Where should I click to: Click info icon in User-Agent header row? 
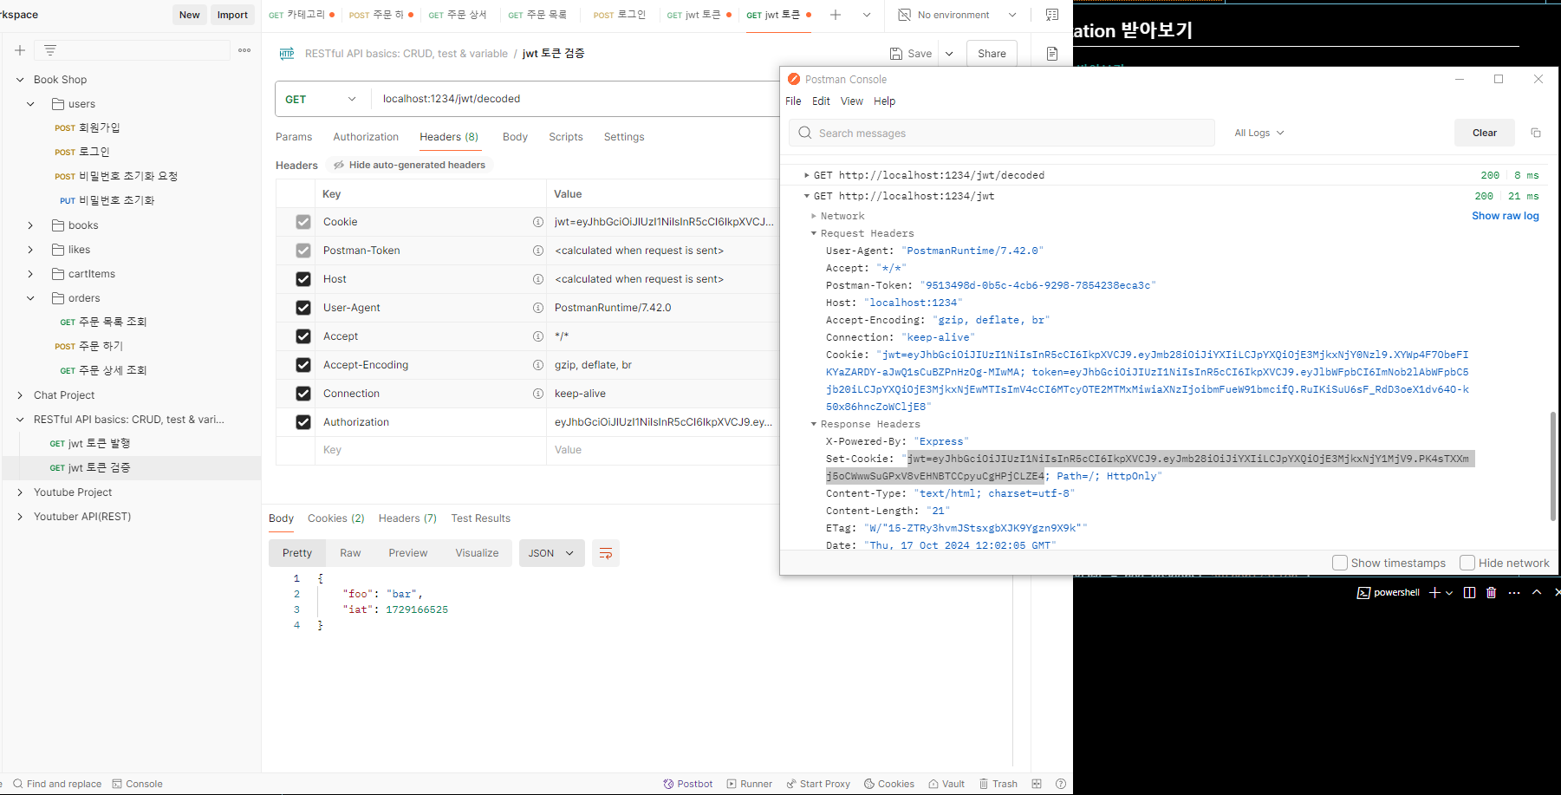(538, 308)
